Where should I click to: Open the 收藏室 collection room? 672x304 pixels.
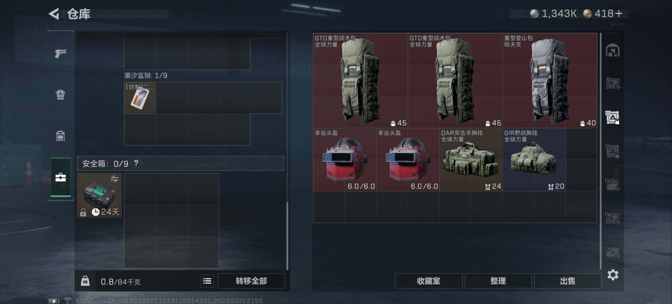click(428, 281)
